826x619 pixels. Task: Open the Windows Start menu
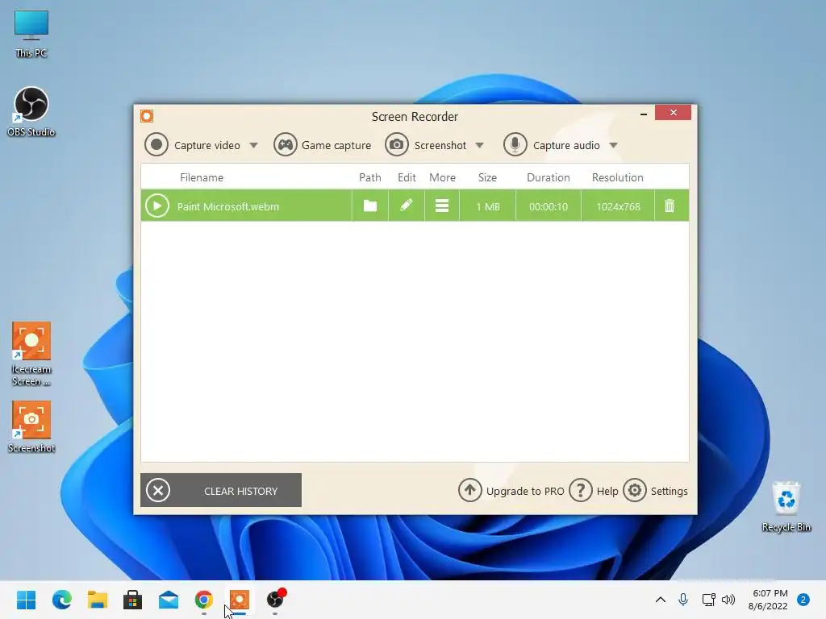[27, 600]
